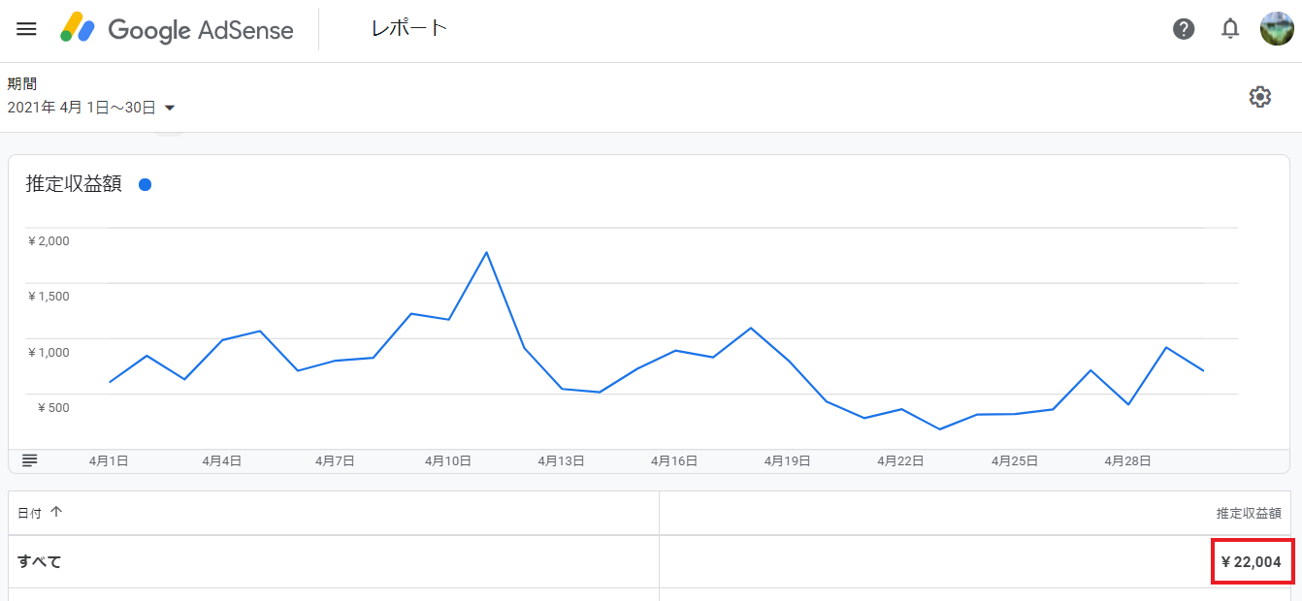
Task: Click the Google AdSense logo
Action: point(178,29)
